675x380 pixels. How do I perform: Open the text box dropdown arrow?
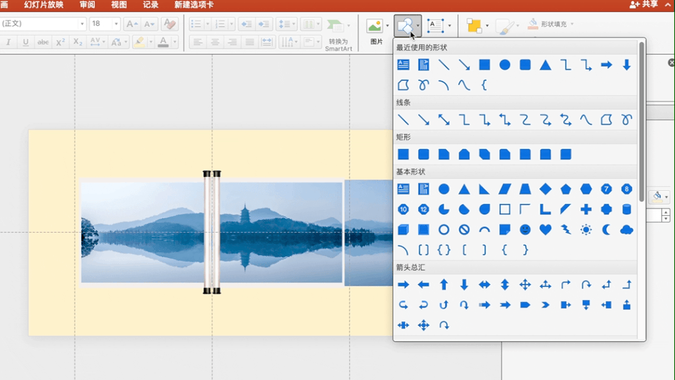coord(449,26)
